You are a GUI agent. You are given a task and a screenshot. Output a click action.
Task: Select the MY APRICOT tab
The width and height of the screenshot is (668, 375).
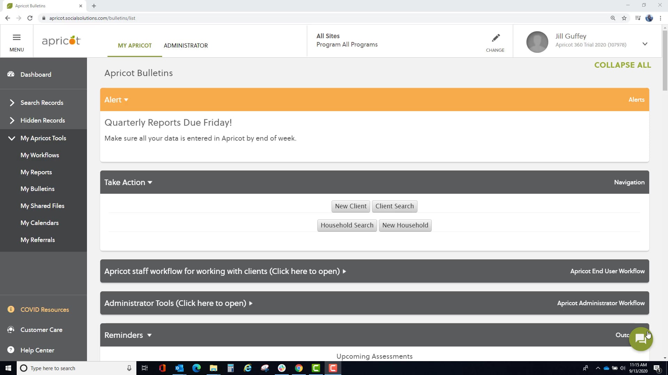point(135,45)
